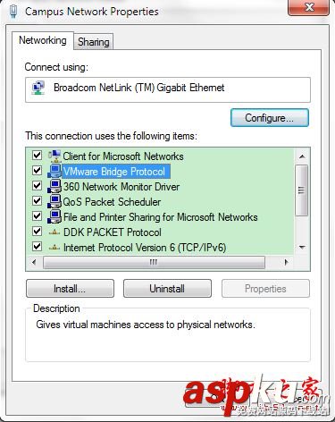Click the list's scroll up arrow
Image resolution: width=335 pixels, height=422 pixels.
click(x=302, y=156)
